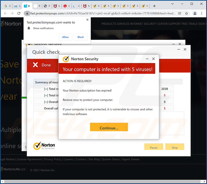This screenshot has width=207, height=184.
Task: Click the white X icon beside Done
Action: pyautogui.click(x=35, y=65)
